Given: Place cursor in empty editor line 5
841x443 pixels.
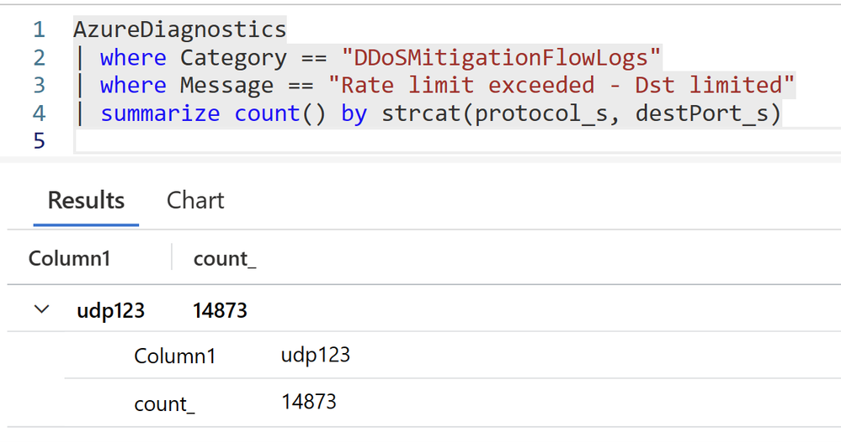Looking at the screenshot, I should (x=456, y=141).
